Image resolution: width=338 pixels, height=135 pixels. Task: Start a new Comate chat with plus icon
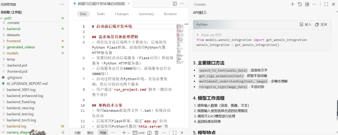(x=292, y=4)
